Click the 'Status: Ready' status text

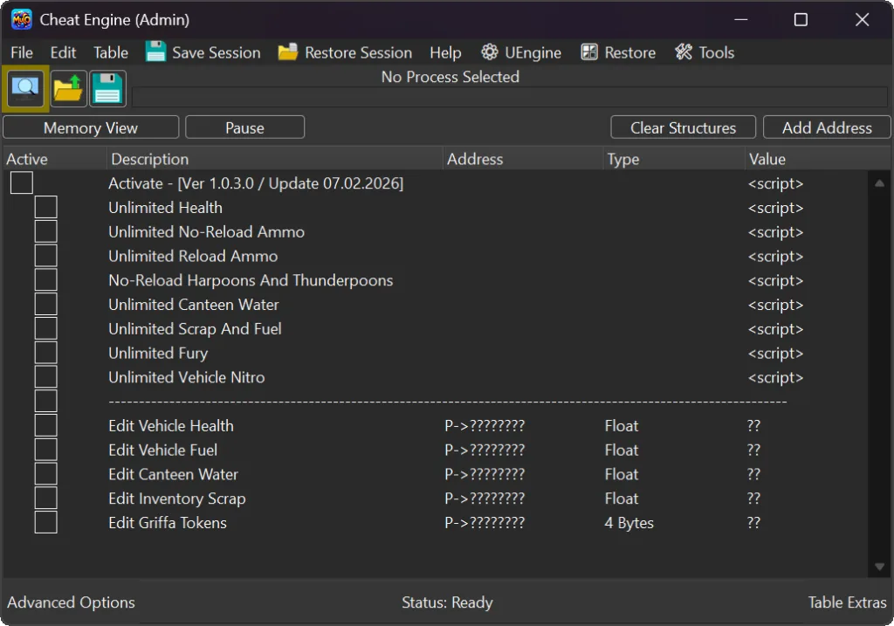point(447,602)
